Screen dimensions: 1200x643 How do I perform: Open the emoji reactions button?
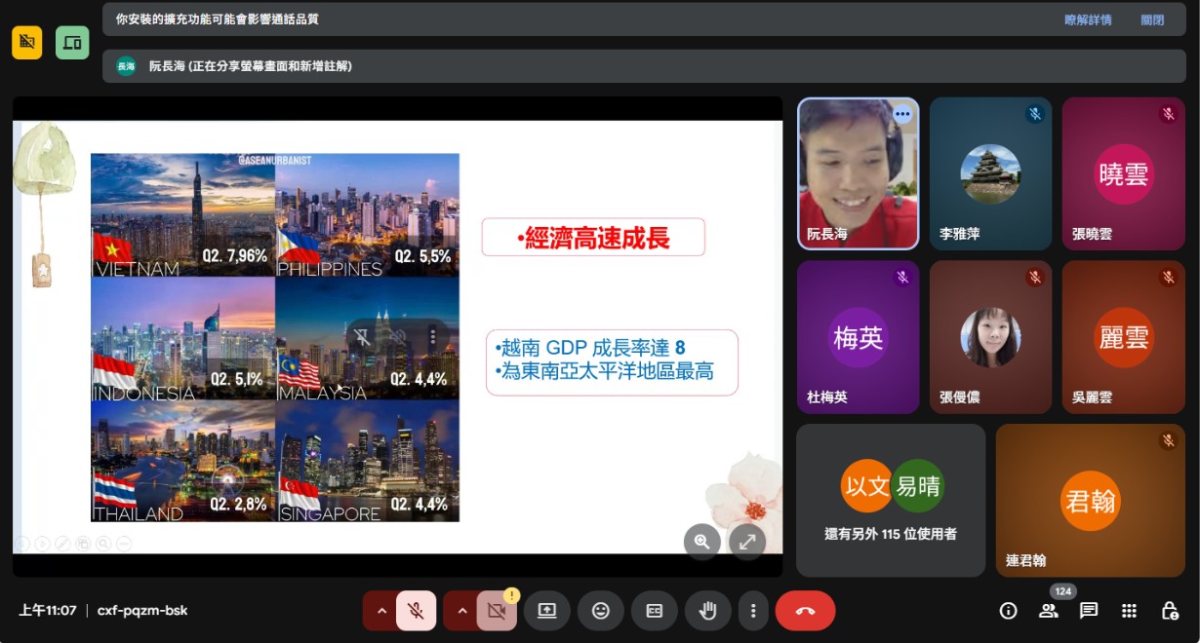(x=600, y=611)
